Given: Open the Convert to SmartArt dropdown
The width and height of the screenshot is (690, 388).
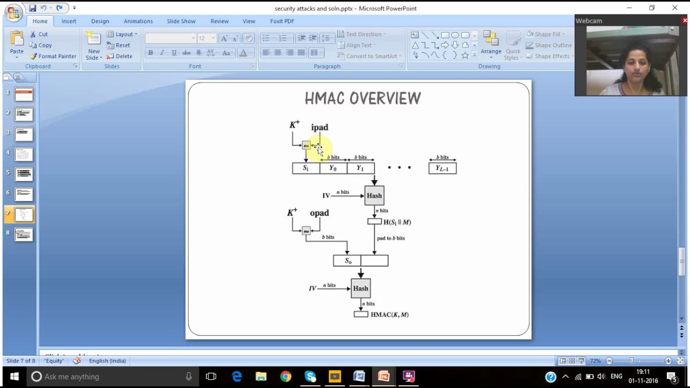Looking at the screenshot, I should [x=369, y=56].
